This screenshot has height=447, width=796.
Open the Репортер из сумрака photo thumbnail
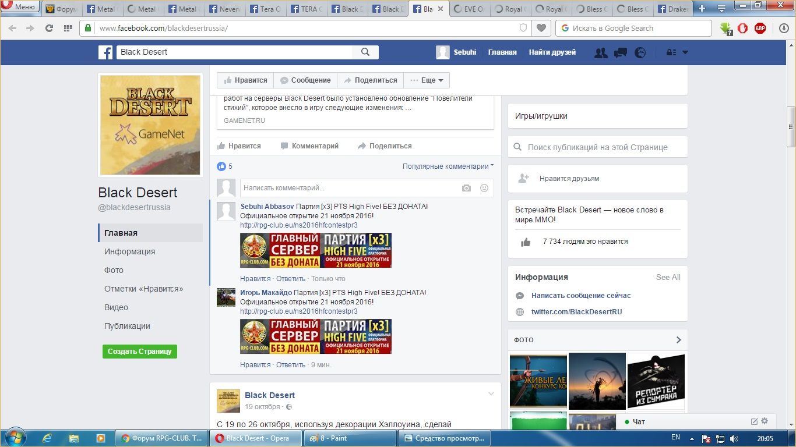tap(656, 381)
